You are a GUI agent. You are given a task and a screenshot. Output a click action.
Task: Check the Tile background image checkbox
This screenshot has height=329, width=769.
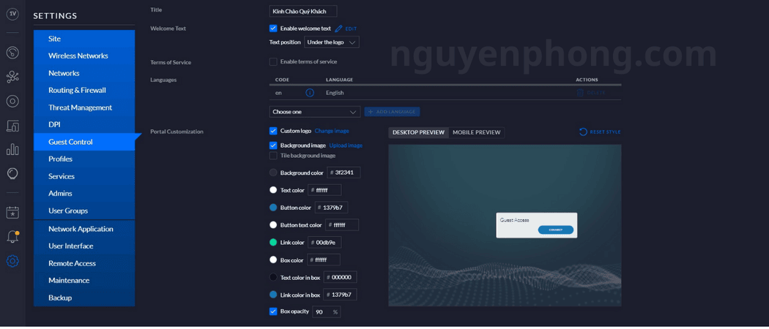click(x=273, y=156)
